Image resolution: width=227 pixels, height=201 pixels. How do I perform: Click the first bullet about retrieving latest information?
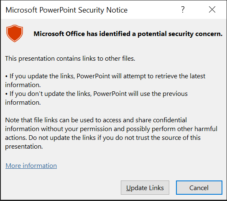105,80
